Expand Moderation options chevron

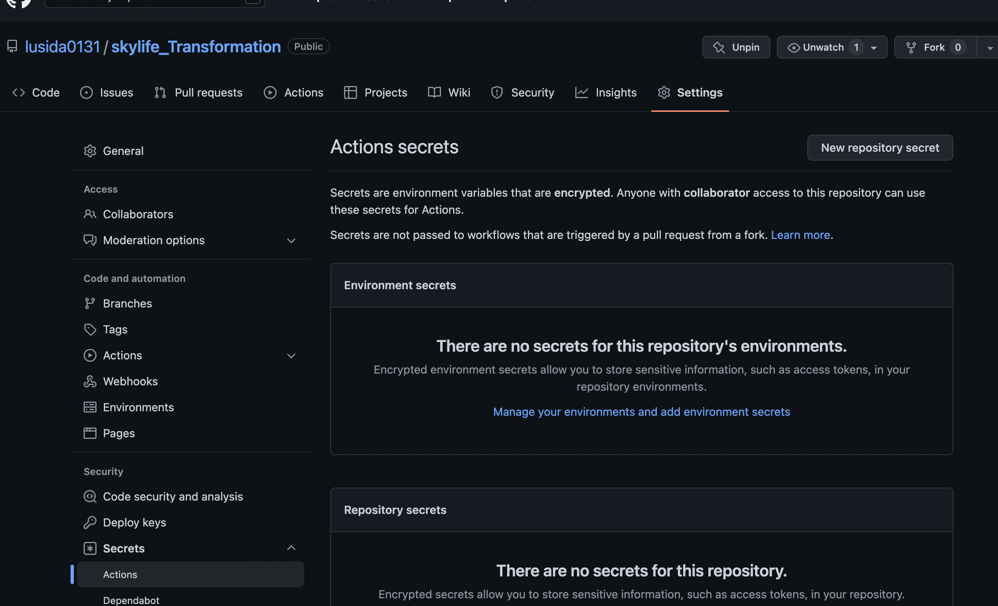[291, 241]
